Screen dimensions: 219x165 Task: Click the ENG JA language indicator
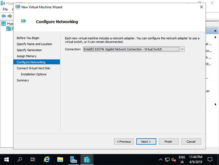182,160
